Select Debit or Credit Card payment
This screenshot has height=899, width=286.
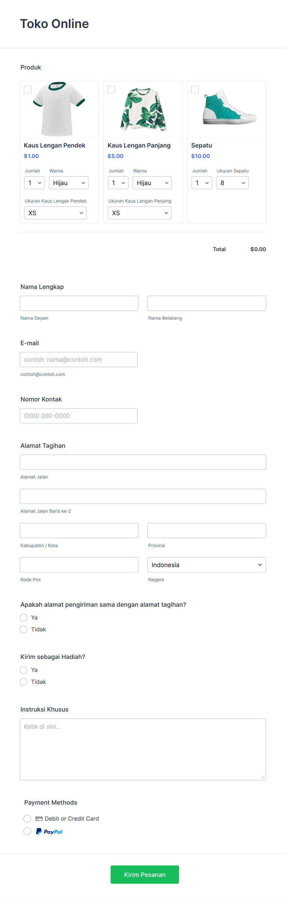point(27,818)
